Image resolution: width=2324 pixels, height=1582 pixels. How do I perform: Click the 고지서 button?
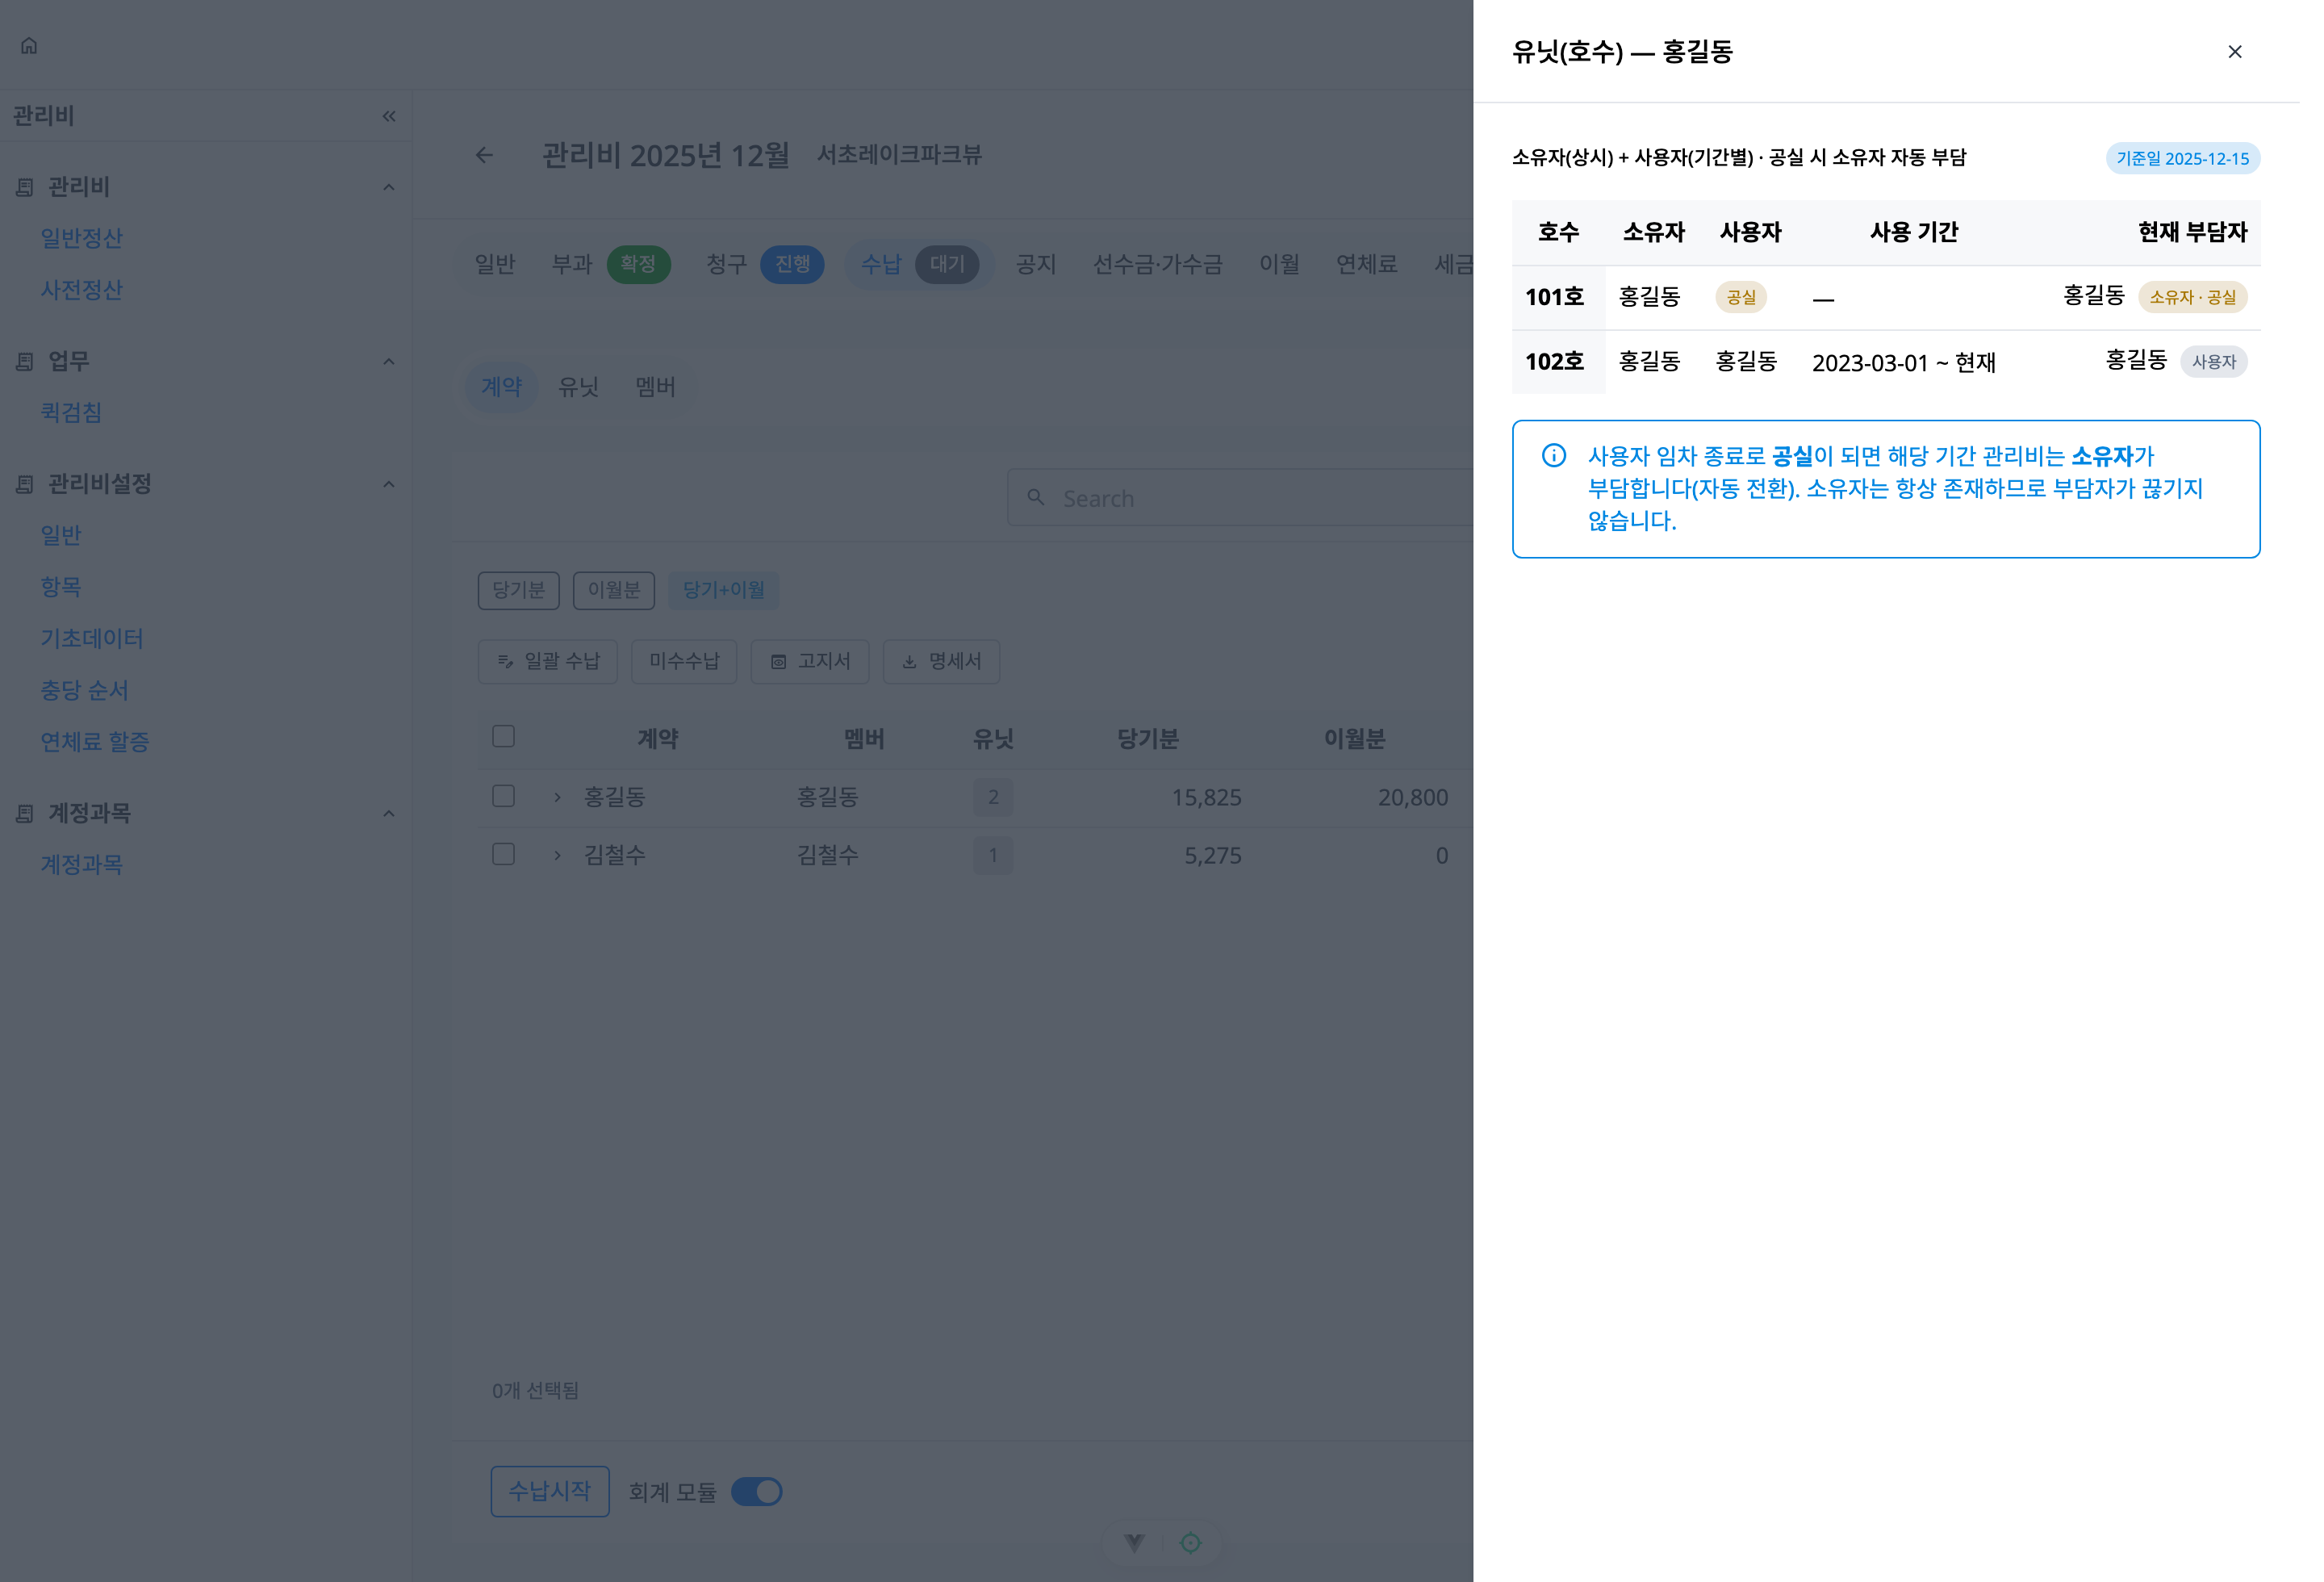click(810, 662)
